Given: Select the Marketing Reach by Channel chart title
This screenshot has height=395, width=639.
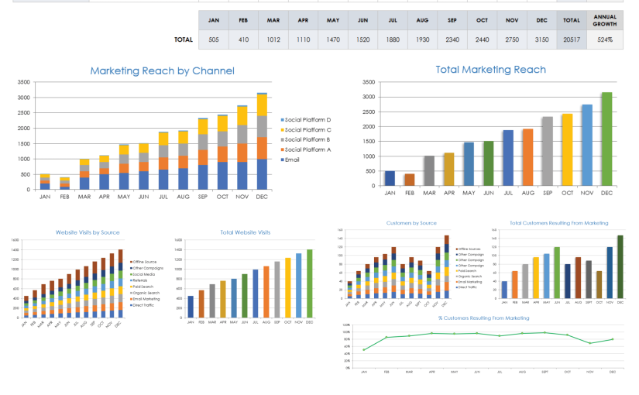Looking at the screenshot, I should (x=162, y=71).
